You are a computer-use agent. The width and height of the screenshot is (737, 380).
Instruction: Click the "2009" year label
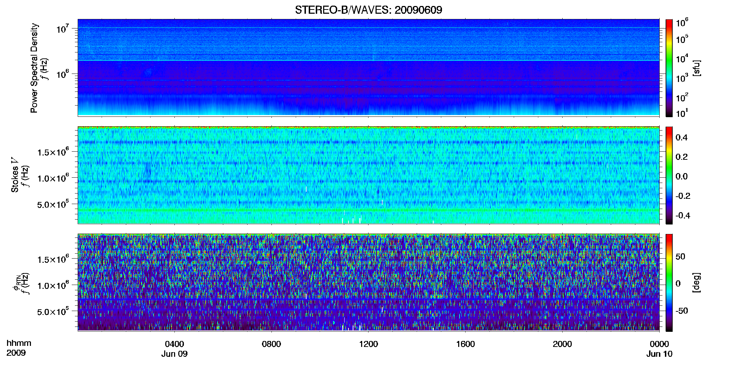(16, 353)
